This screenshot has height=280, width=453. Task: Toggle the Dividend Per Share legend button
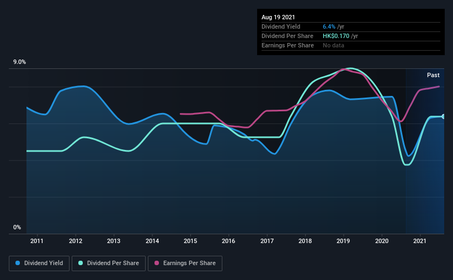(x=109, y=263)
